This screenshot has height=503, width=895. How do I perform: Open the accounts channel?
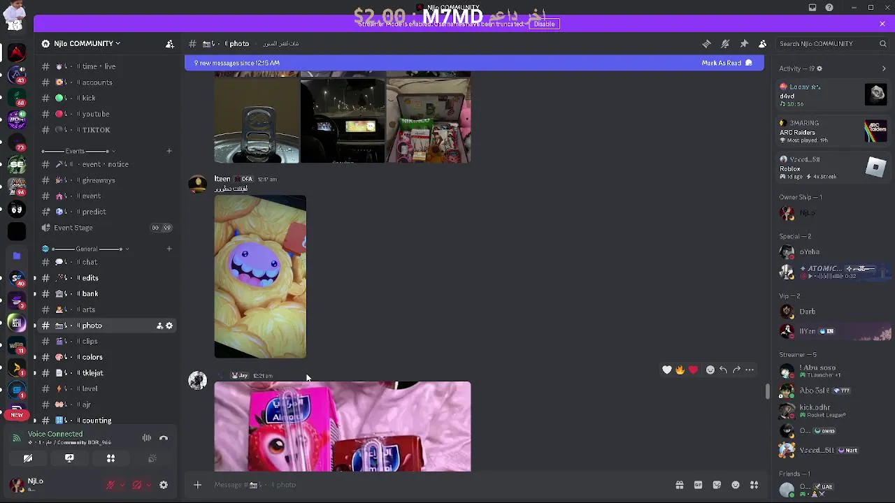106,82
